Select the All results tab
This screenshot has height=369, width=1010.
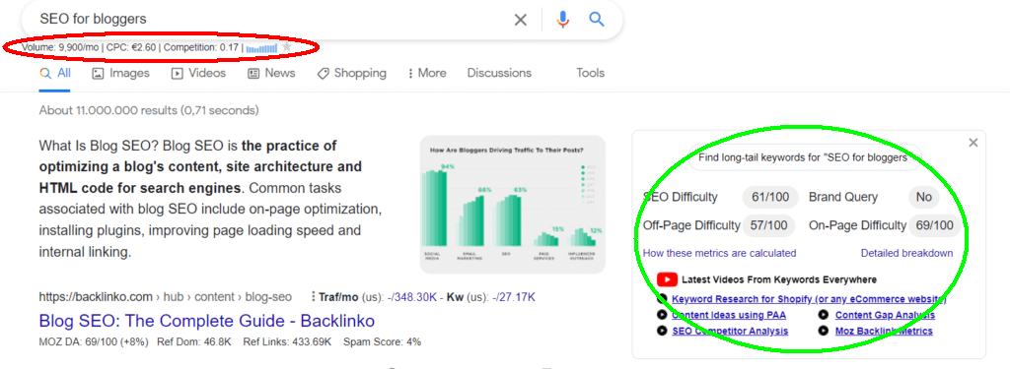[55, 73]
